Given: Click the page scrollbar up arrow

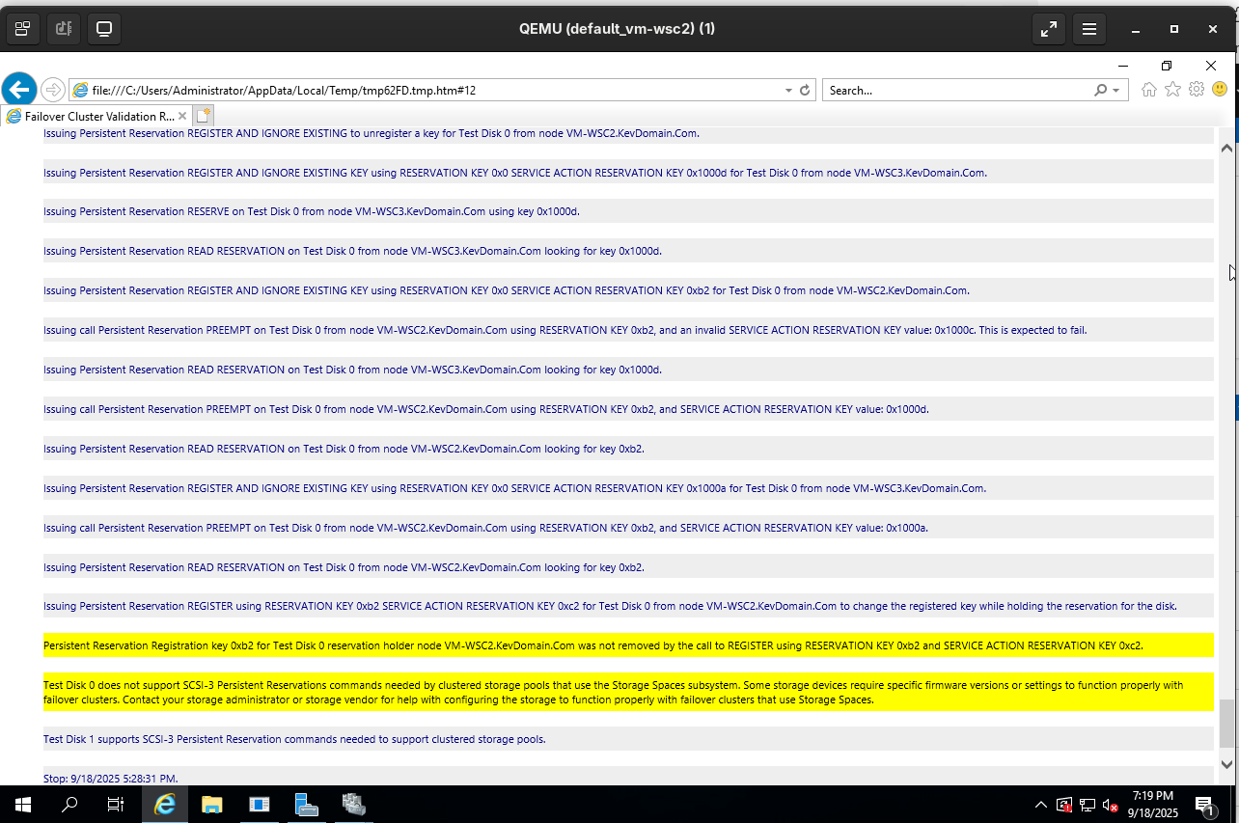Looking at the screenshot, I should point(1226,149).
